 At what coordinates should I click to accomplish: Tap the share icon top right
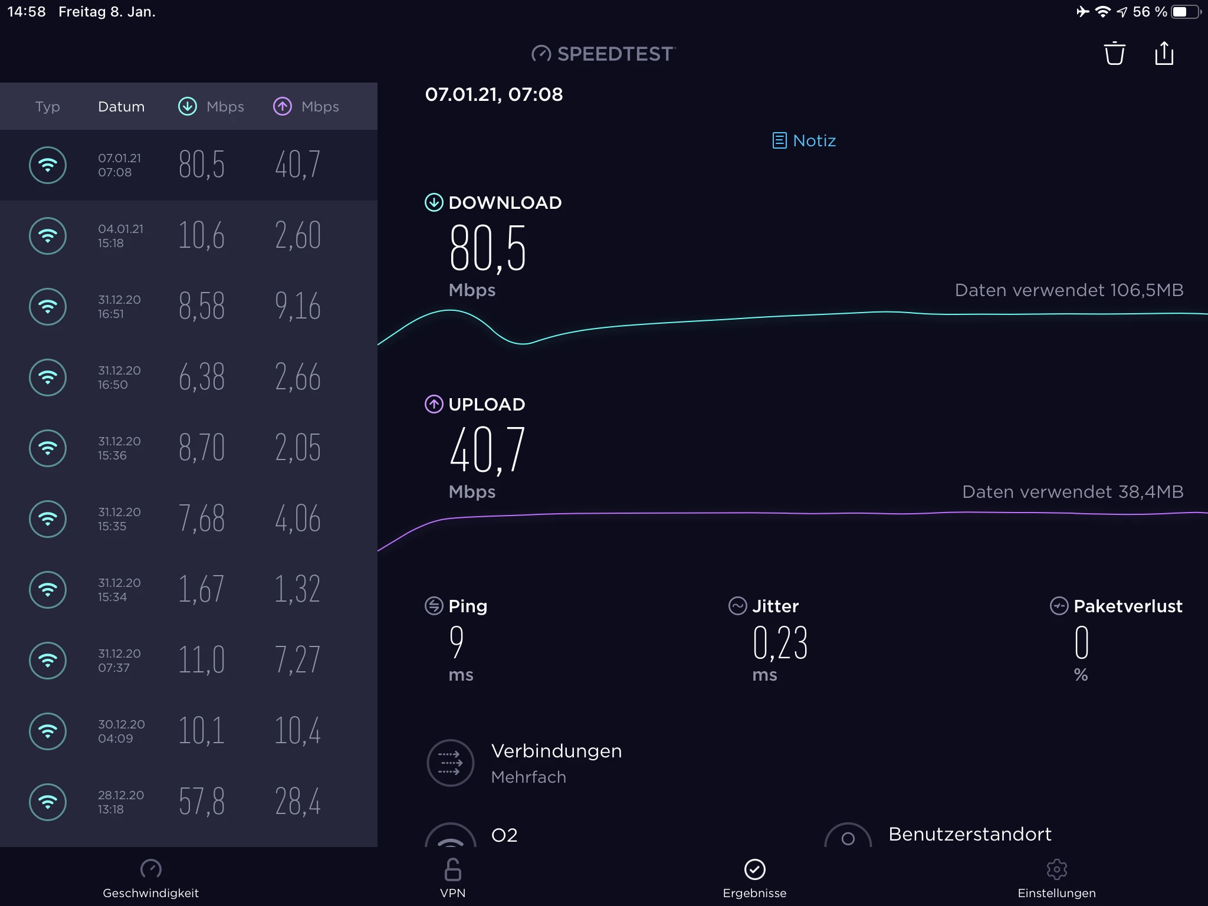coord(1164,54)
